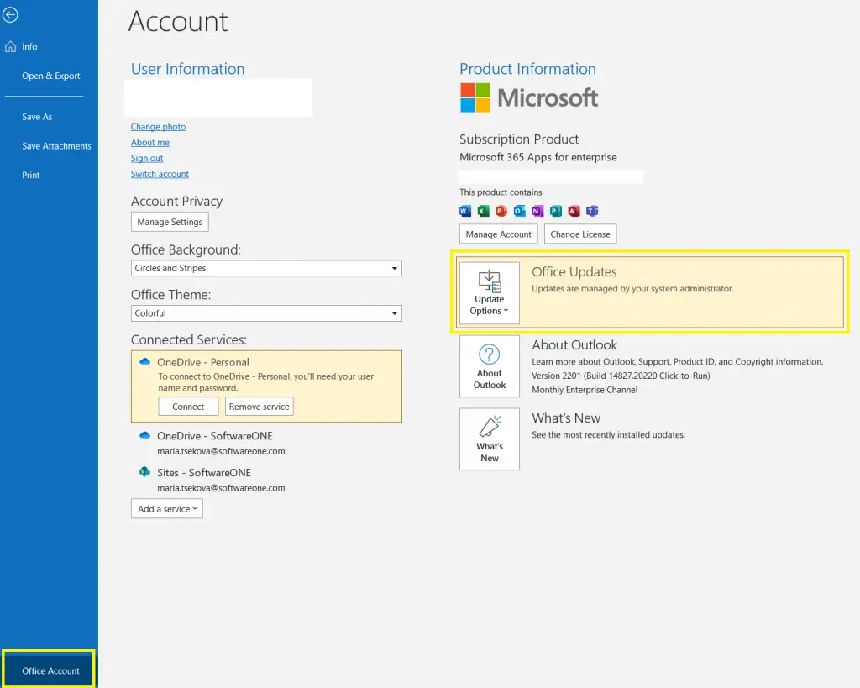This screenshot has height=688, width=860.
Task: Select Open & Export in sidebar
Action: click(x=51, y=76)
